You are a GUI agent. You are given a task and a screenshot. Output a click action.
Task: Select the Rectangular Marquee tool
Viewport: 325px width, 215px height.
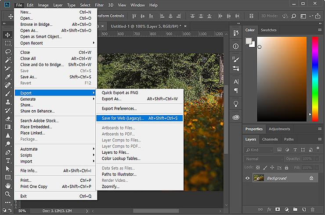click(x=7, y=43)
